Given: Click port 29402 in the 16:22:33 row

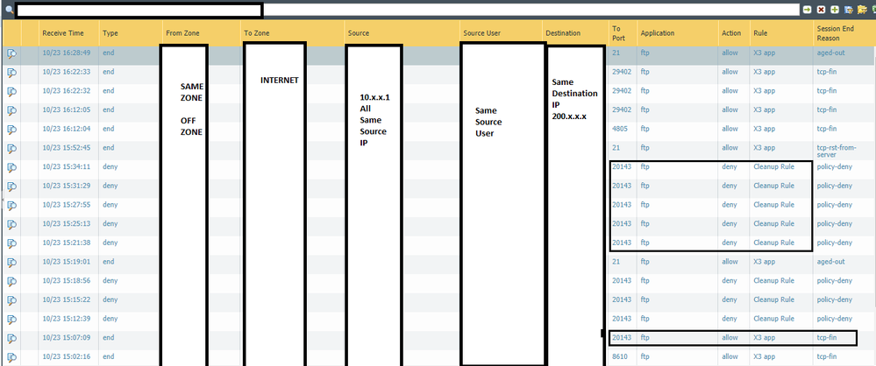Looking at the screenshot, I should coord(622,72).
